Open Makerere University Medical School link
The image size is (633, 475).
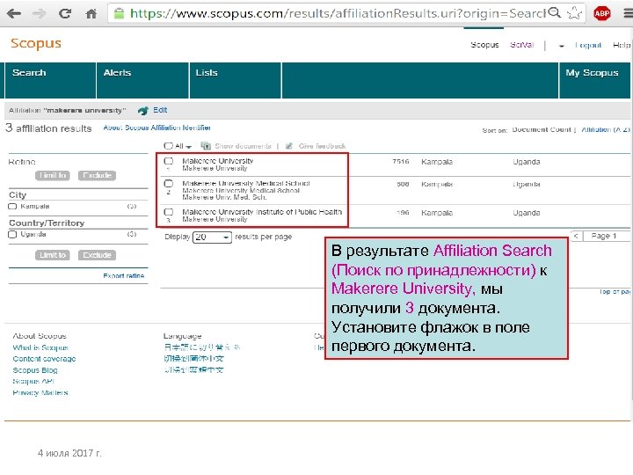pos(246,183)
